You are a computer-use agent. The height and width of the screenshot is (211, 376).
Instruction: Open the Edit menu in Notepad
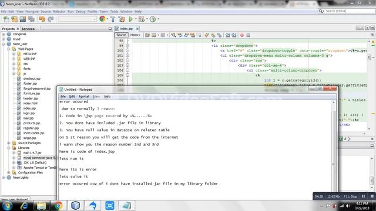(x=72, y=96)
